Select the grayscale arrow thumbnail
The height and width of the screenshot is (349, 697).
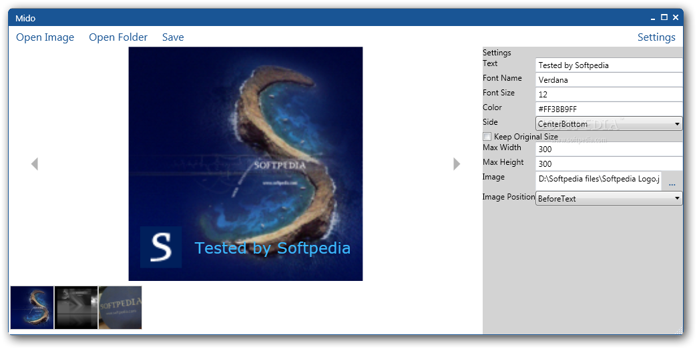(x=76, y=308)
